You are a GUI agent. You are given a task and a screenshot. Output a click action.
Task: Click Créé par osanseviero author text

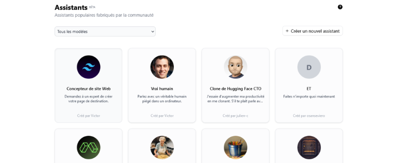click(309, 116)
